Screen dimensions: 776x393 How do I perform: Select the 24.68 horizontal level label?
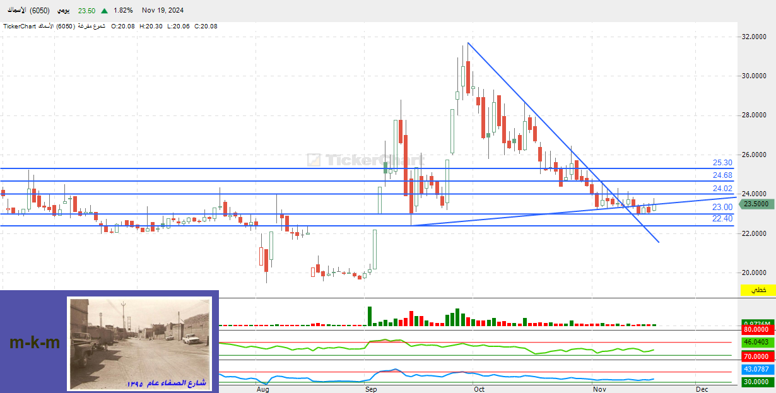point(722,175)
